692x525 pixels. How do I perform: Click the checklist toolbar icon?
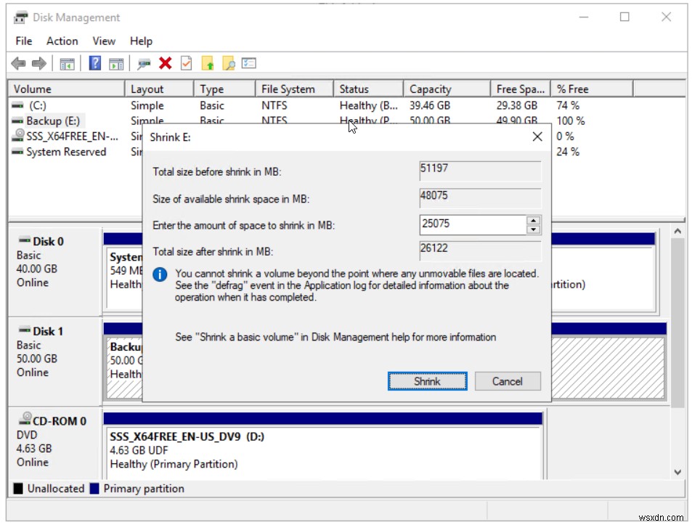pos(249,63)
